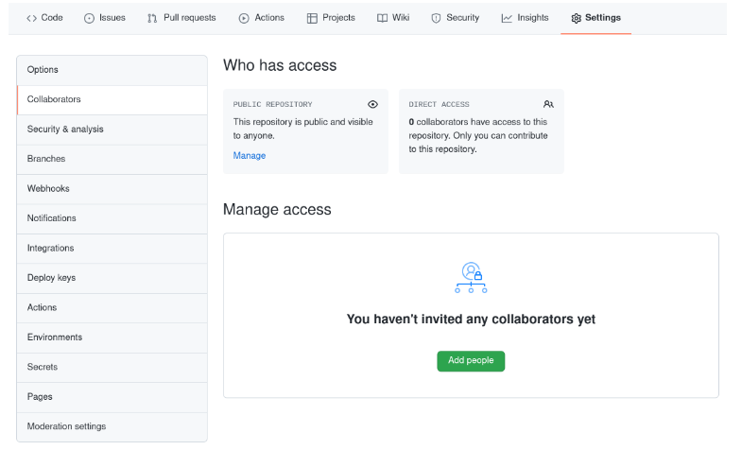Click the Security shield icon

point(436,18)
